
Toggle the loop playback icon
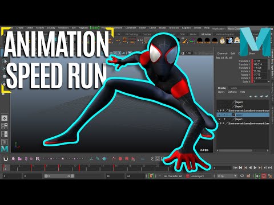242,176
